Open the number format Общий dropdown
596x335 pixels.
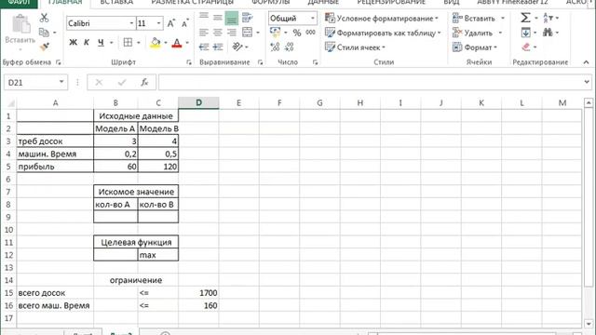[x=313, y=19]
